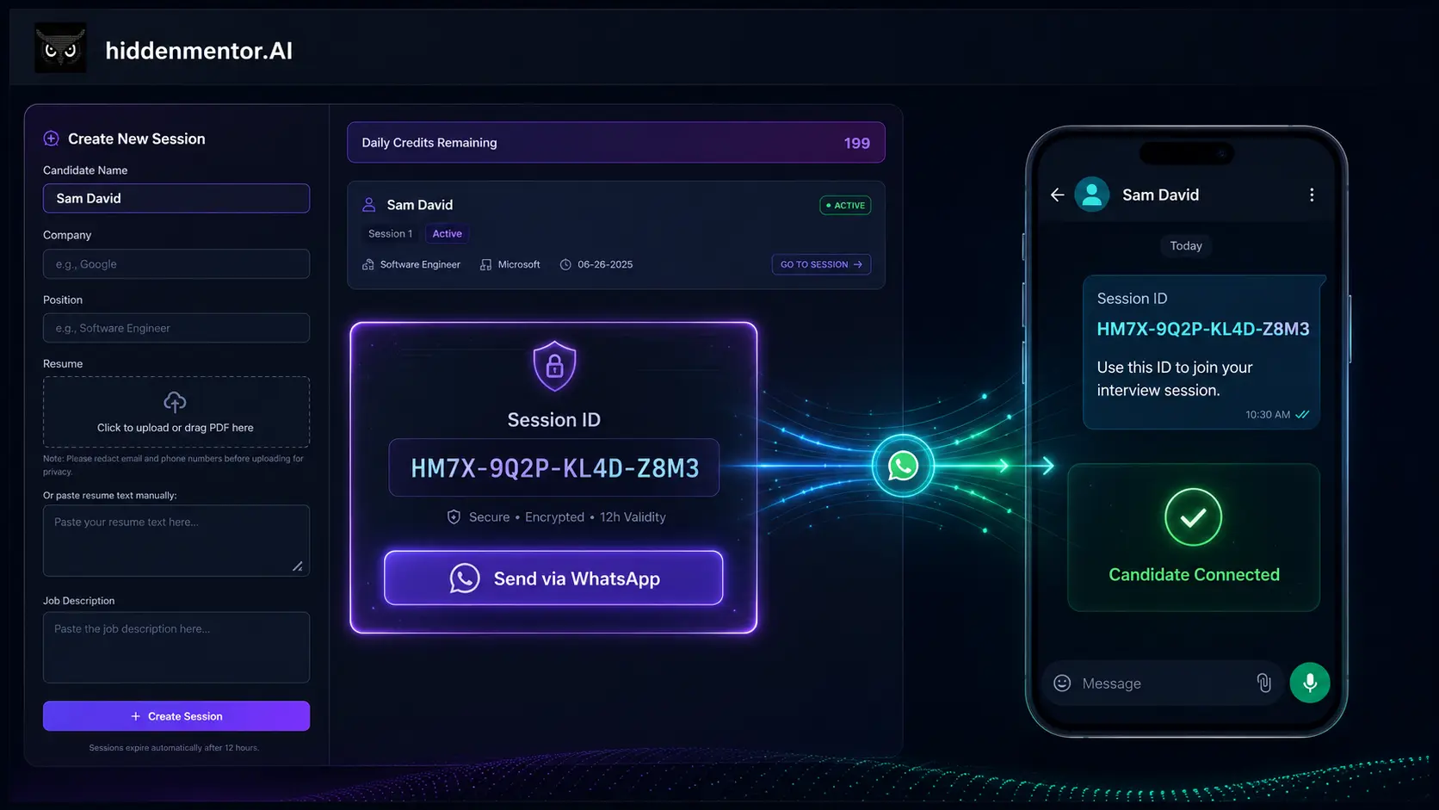Click the Software Engineer text on session card

click(420, 264)
